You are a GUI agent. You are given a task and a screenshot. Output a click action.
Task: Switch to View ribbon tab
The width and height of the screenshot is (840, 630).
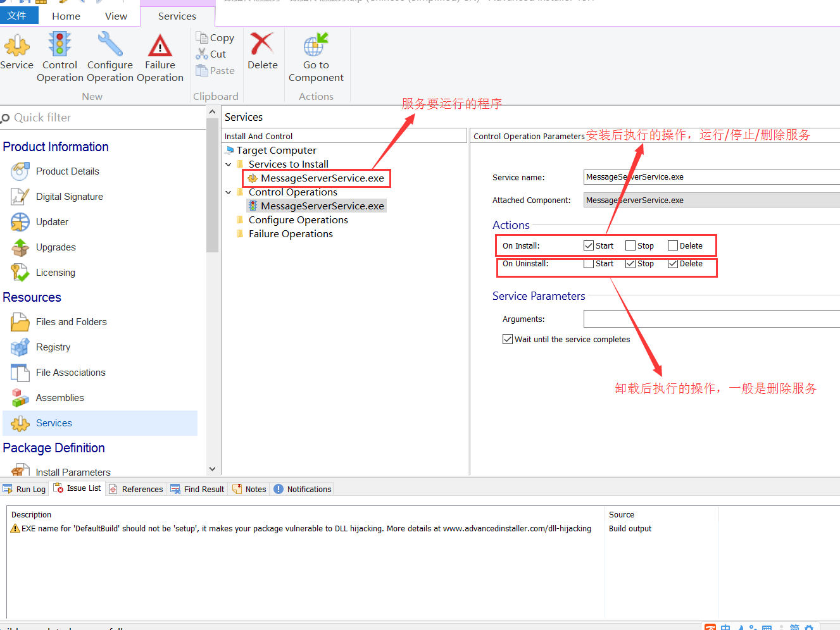(116, 16)
